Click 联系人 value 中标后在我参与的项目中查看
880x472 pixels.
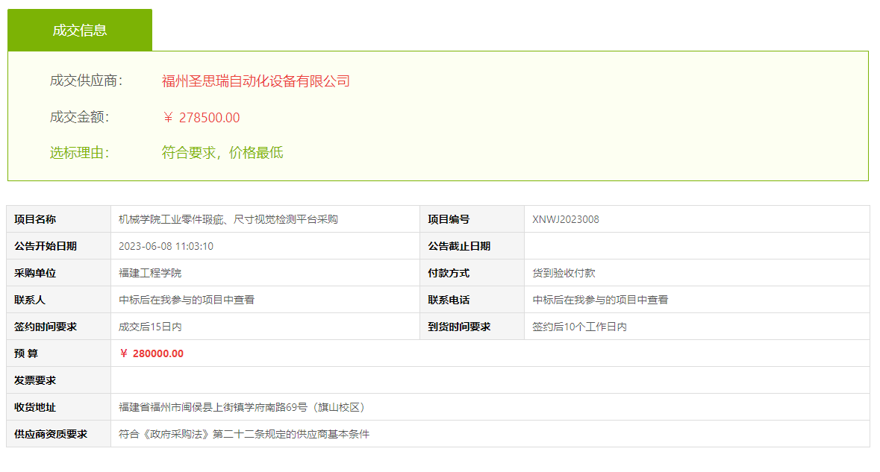187,300
